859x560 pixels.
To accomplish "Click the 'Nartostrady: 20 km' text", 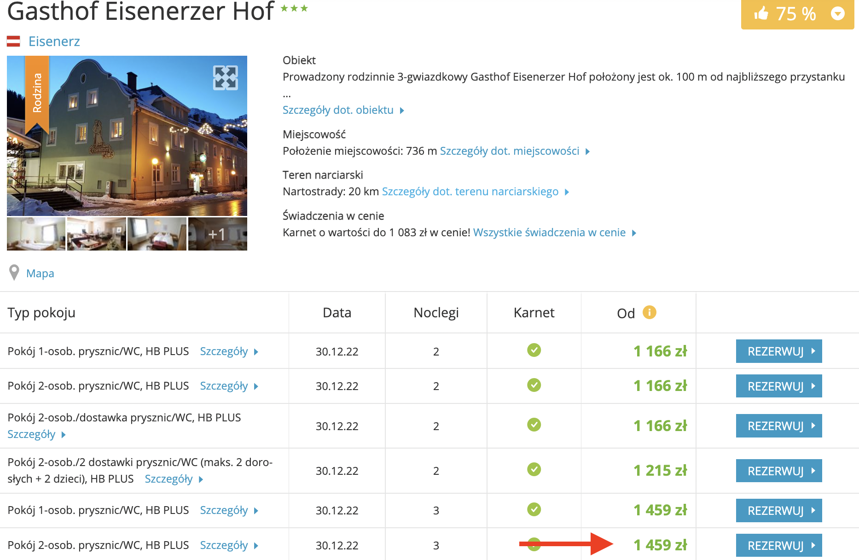I will (x=331, y=192).
